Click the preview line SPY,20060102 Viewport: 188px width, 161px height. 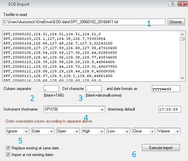[52, 34]
